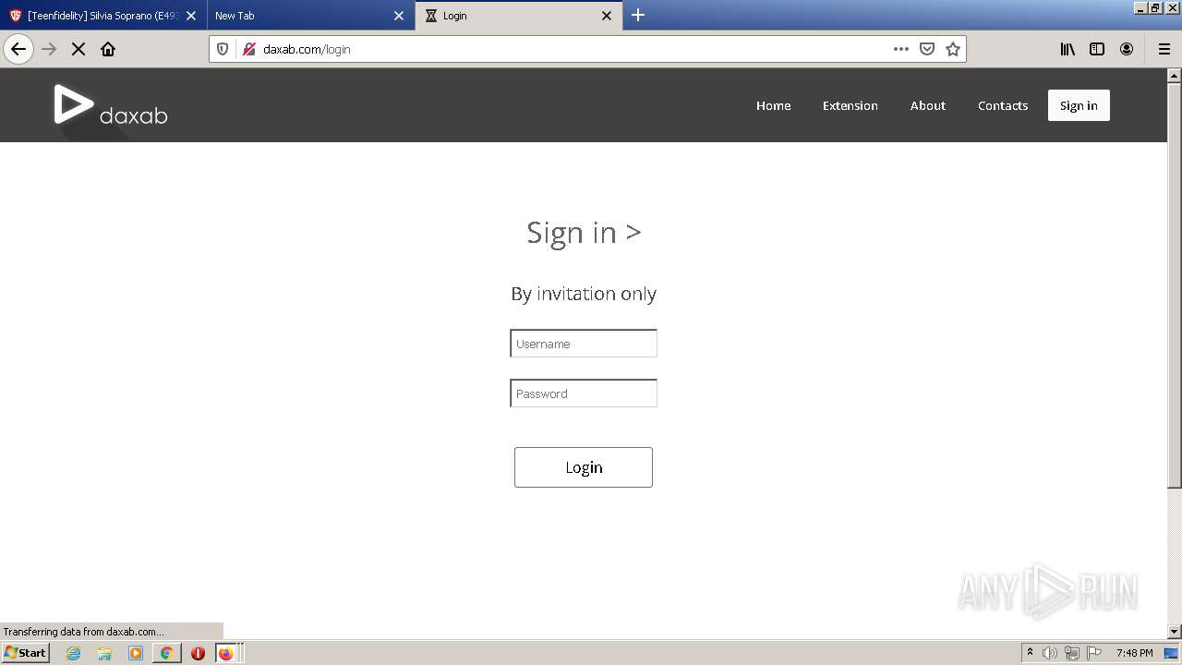Switch to Firefox taskbar button
This screenshot has width=1182, height=665.
point(227,653)
